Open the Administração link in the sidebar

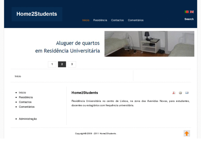[28, 119]
